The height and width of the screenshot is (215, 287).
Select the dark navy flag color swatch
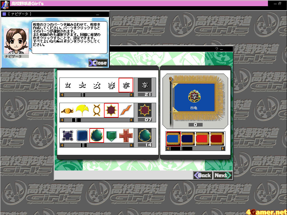coord(188,139)
